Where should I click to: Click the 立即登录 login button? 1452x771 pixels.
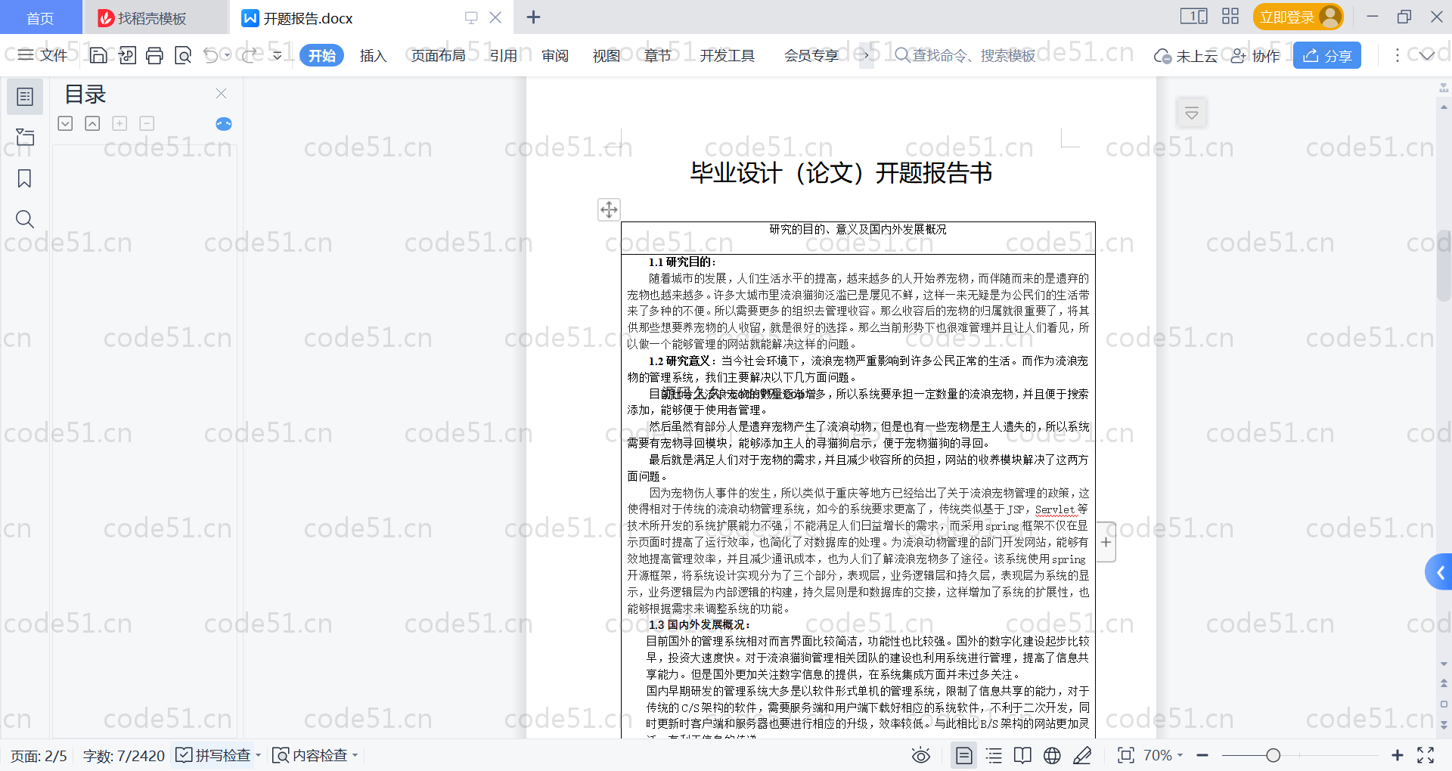pos(1298,17)
